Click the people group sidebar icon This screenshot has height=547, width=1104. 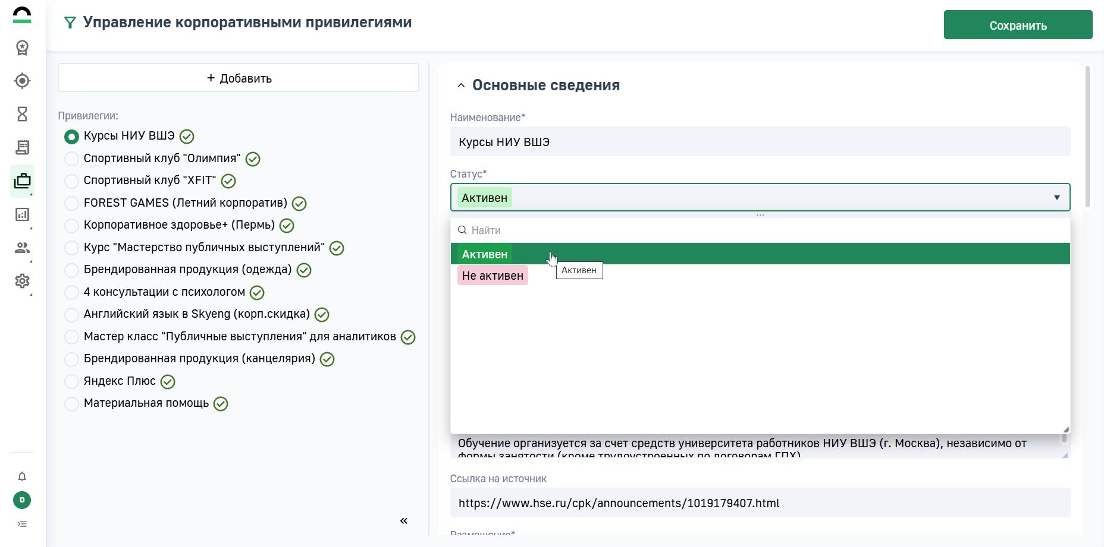point(22,248)
